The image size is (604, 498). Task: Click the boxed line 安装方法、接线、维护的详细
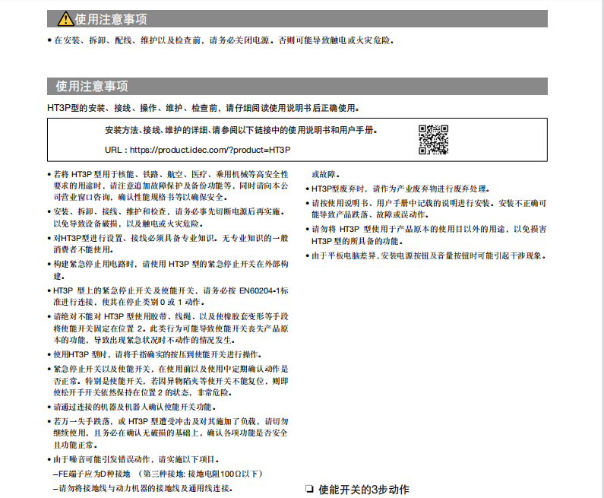pyautogui.click(x=242, y=130)
